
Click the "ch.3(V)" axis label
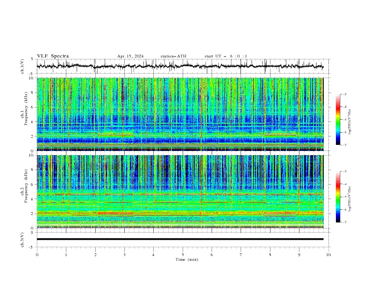(x=22, y=240)
